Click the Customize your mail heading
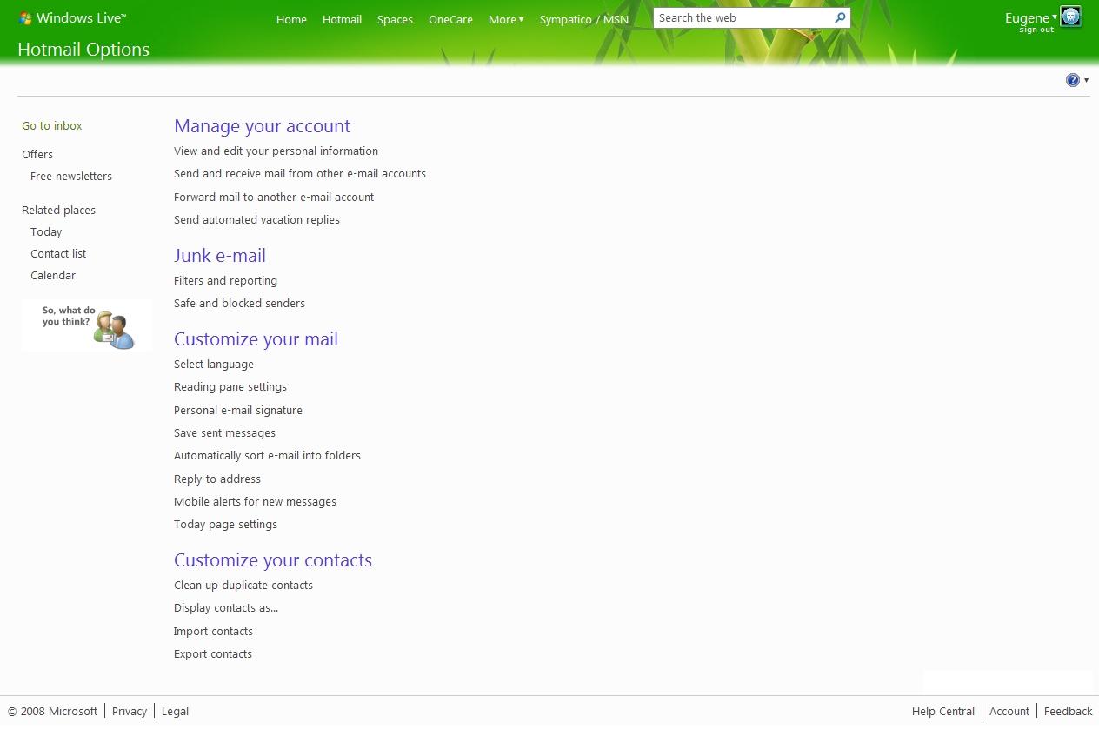This screenshot has height=730, width=1099. tap(256, 338)
